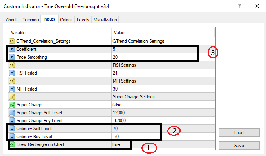The height and width of the screenshot is (156, 266).
Task: Select the Super Charge Sell Level name
Action: point(39,113)
